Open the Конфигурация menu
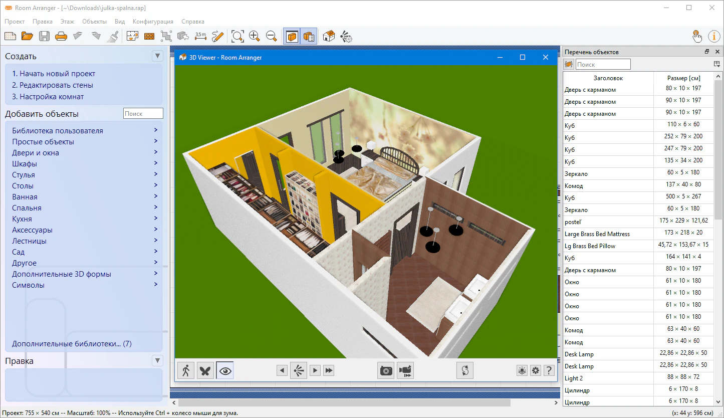 (153, 22)
